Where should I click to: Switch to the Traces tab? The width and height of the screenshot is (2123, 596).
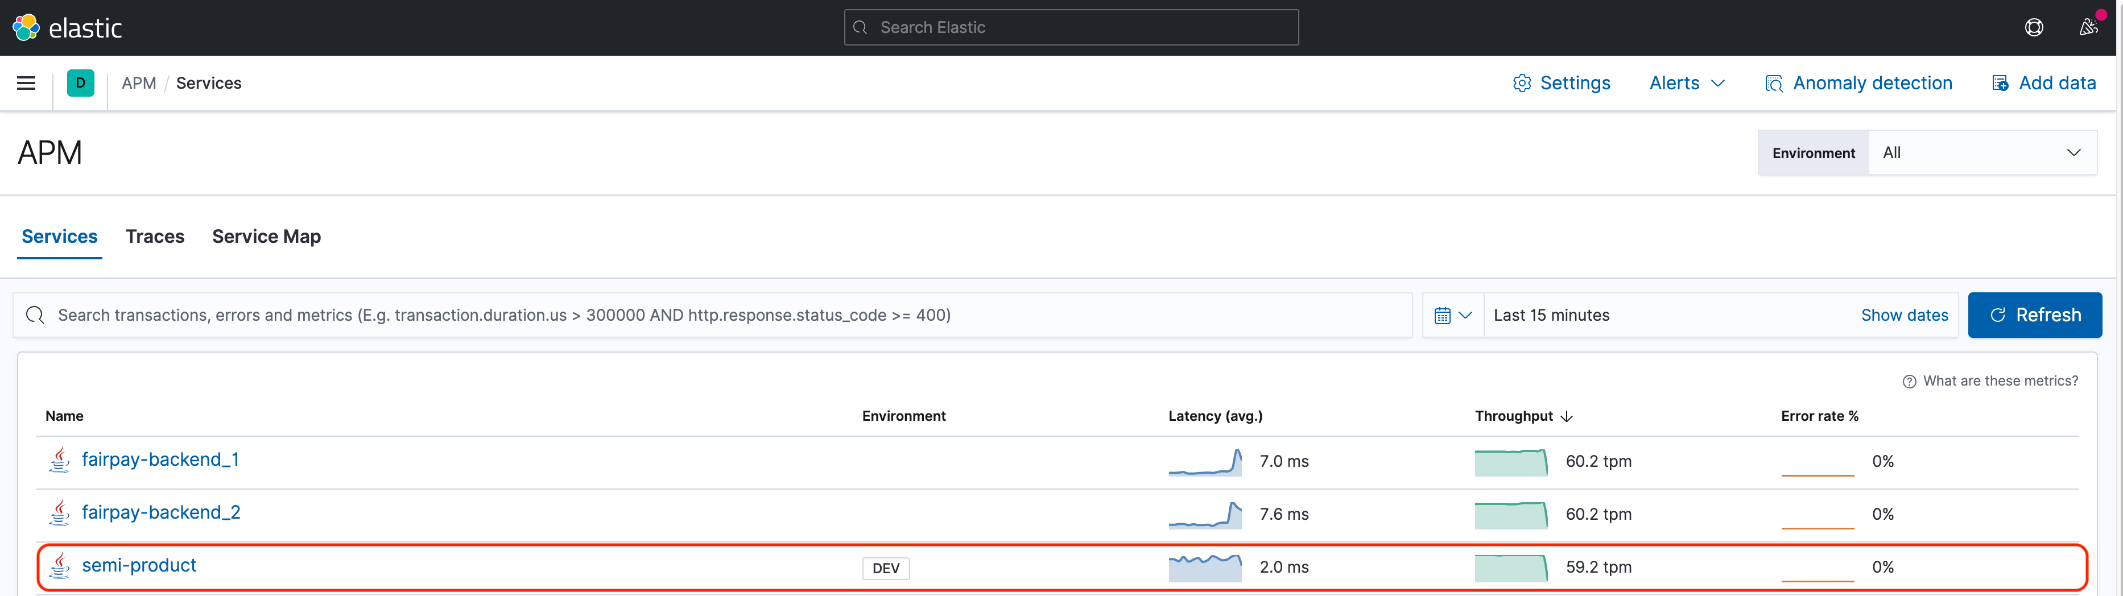point(155,237)
